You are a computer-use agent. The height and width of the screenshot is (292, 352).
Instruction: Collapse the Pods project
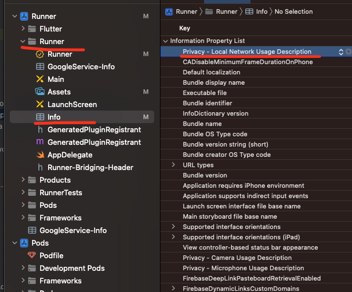[14, 243]
